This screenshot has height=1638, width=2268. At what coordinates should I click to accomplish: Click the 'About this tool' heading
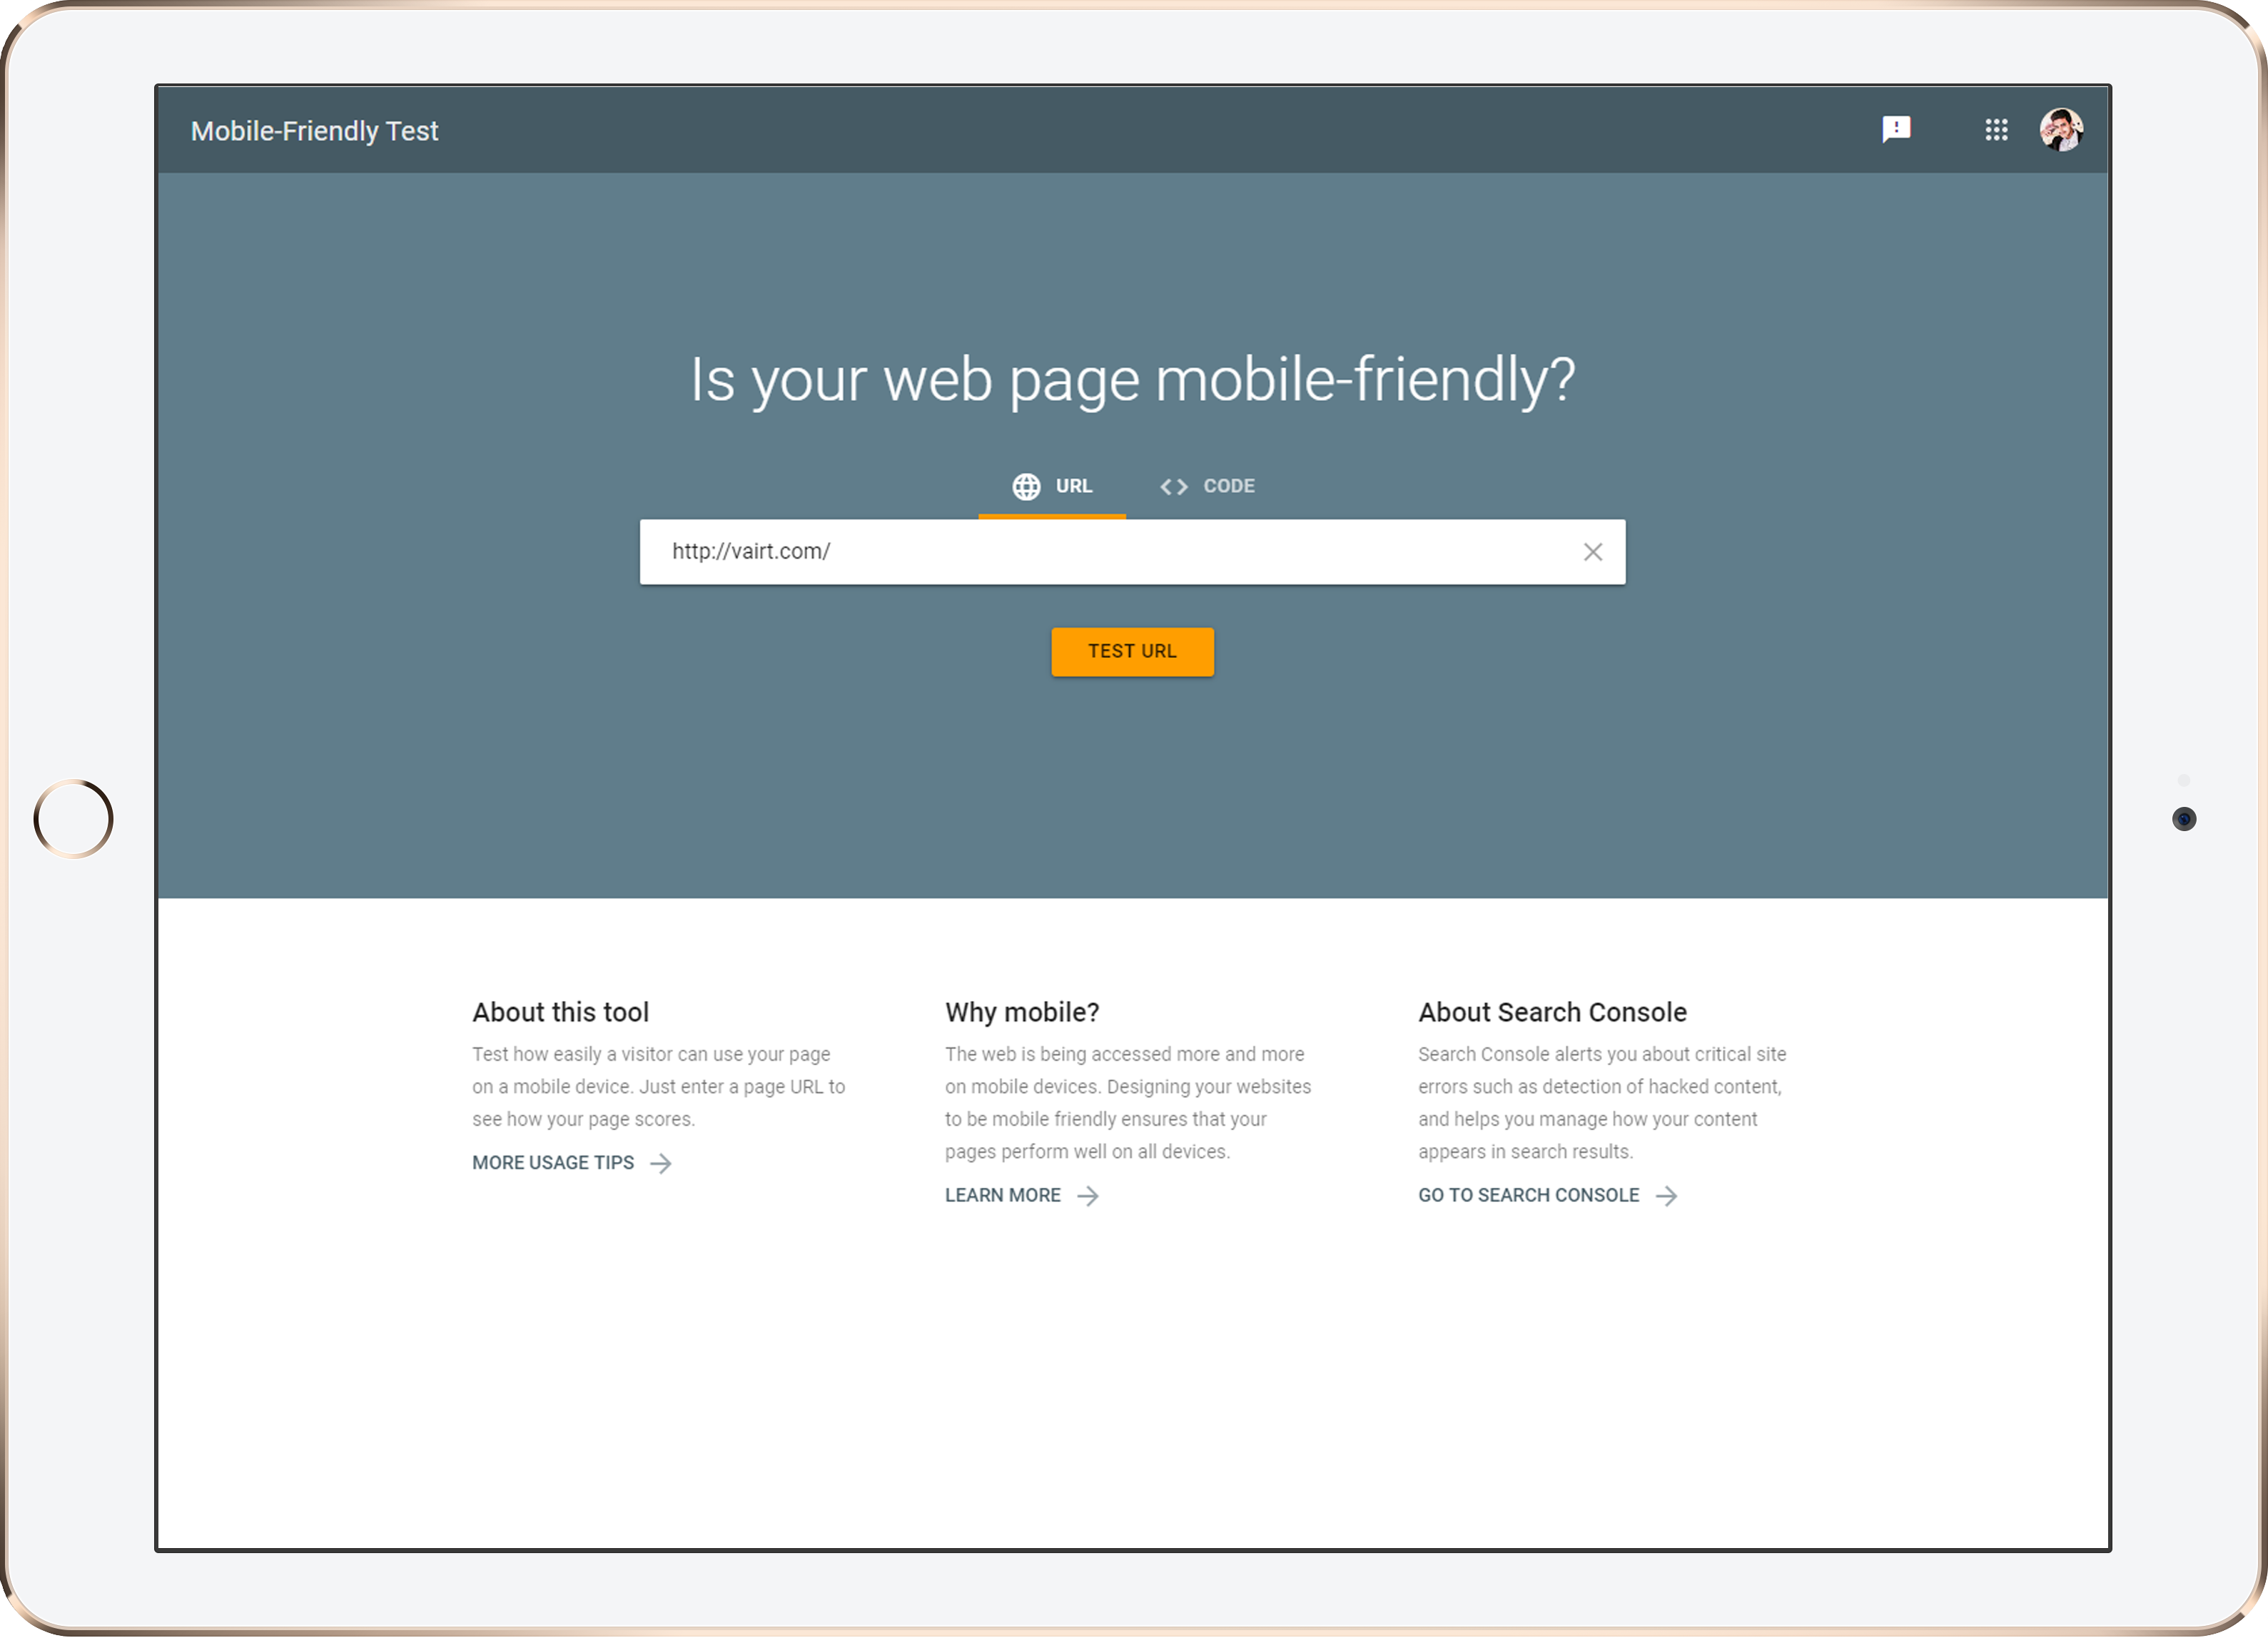click(560, 1012)
